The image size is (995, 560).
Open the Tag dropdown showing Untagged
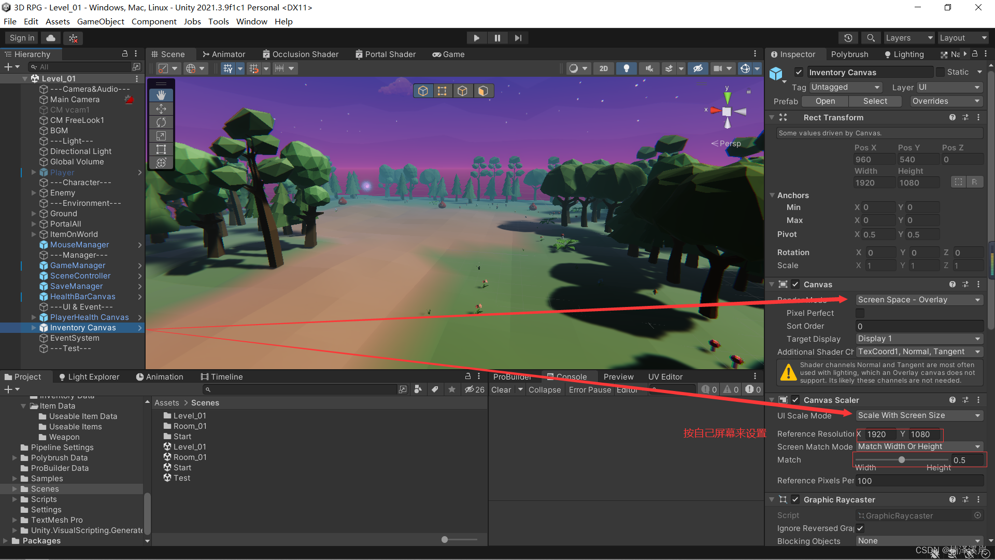pyautogui.click(x=846, y=87)
